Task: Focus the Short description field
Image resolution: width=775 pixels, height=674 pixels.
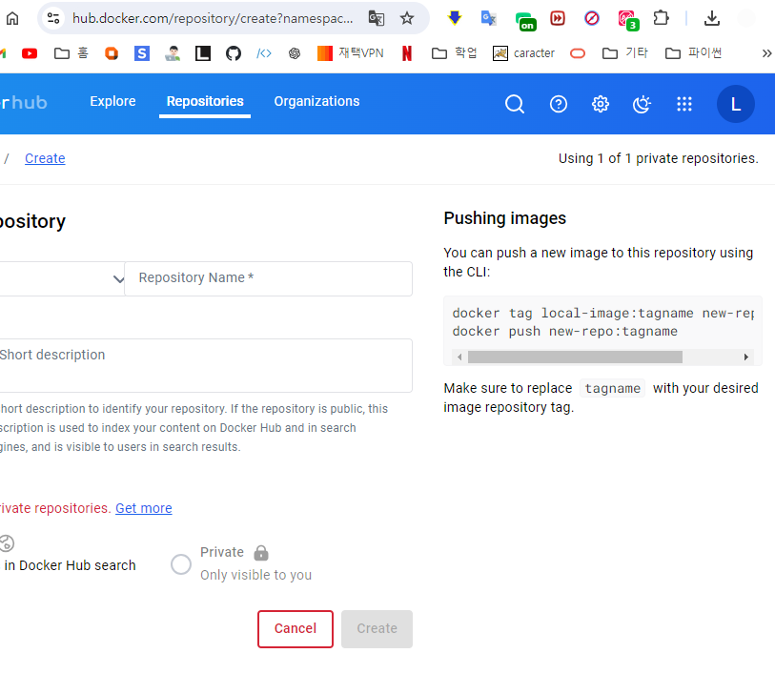Action: 205,366
